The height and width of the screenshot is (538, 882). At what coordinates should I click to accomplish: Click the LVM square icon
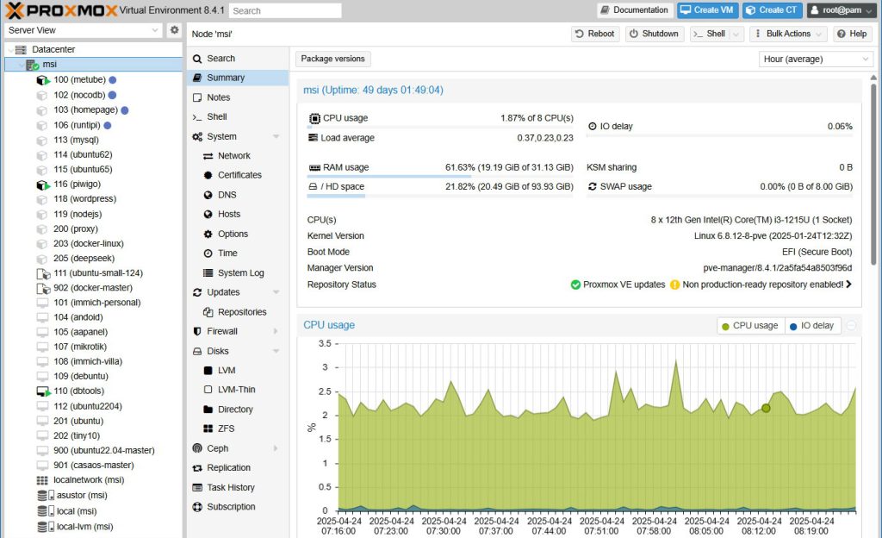point(208,370)
